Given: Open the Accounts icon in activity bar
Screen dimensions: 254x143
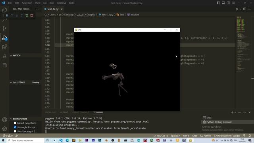Looking at the screenshot, I should [4, 120].
